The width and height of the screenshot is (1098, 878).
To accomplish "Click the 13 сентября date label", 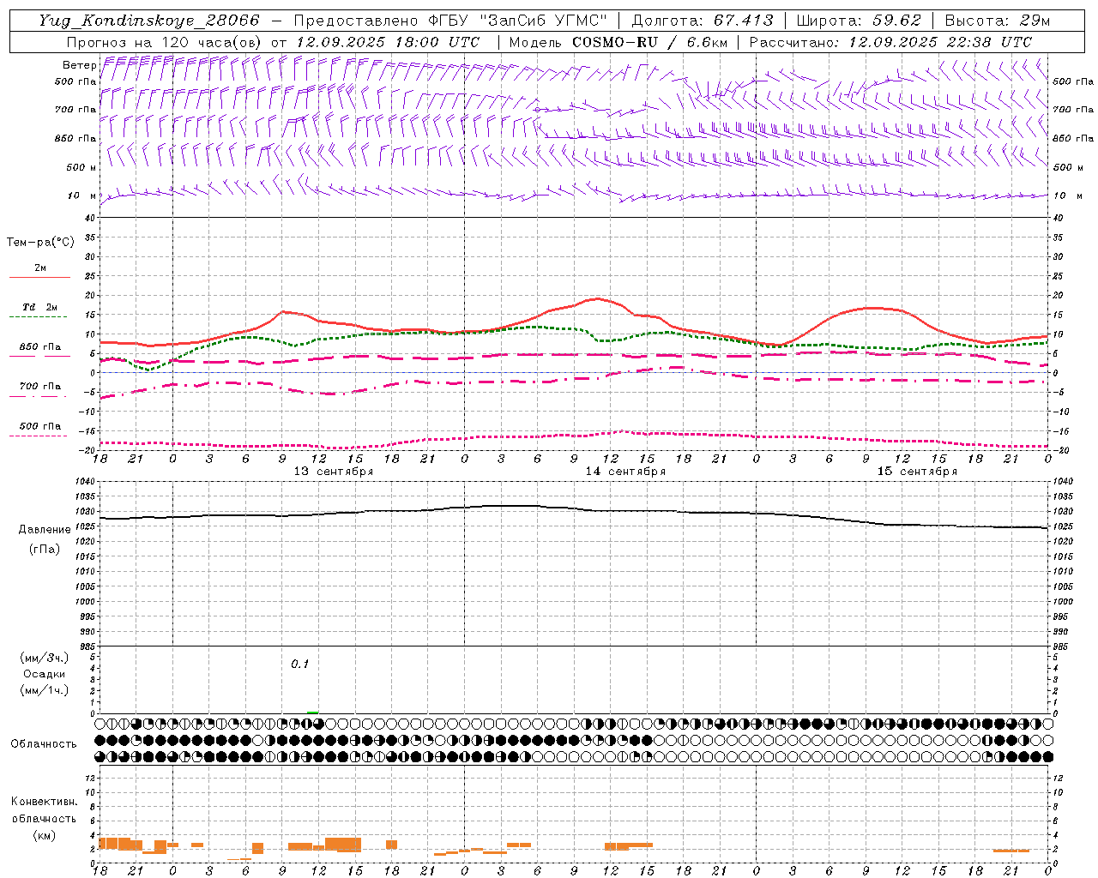I will pyautogui.click(x=334, y=472).
